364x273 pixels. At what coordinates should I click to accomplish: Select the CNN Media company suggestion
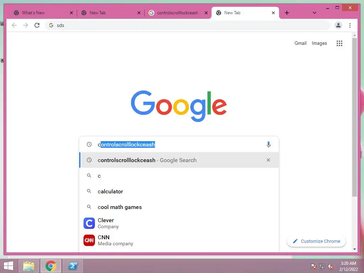[x=179, y=240]
